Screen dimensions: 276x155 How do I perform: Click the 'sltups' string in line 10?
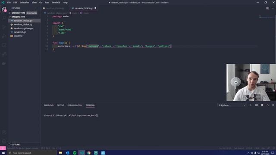(x=107, y=46)
